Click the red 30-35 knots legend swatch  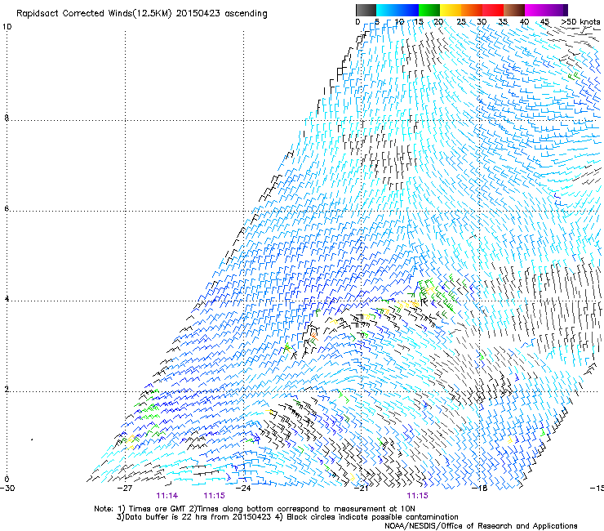(x=493, y=10)
